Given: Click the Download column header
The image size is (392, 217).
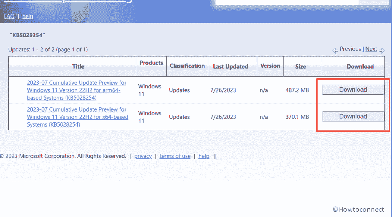Looking at the screenshot, I should [360, 66].
